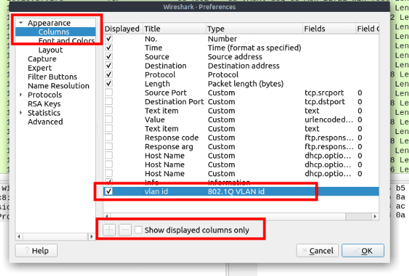Uncheck the vlan id column checkbox

(109, 191)
